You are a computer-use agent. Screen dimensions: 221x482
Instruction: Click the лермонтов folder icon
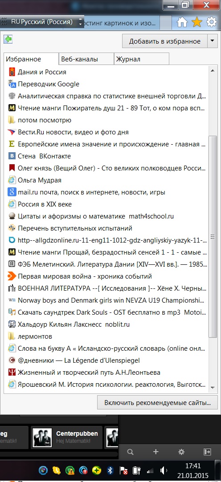[12, 336]
